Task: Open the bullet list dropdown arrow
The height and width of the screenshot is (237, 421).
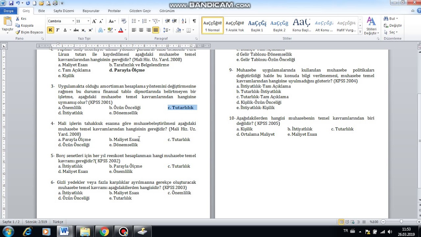Action: click(x=138, y=21)
